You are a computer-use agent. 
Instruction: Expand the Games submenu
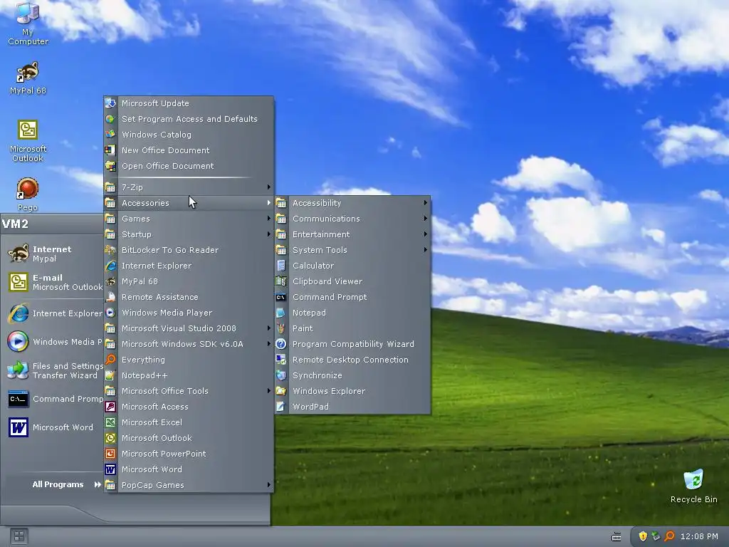[x=189, y=219]
